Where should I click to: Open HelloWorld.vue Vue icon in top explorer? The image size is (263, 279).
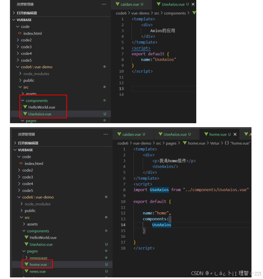tap(25, 107)
